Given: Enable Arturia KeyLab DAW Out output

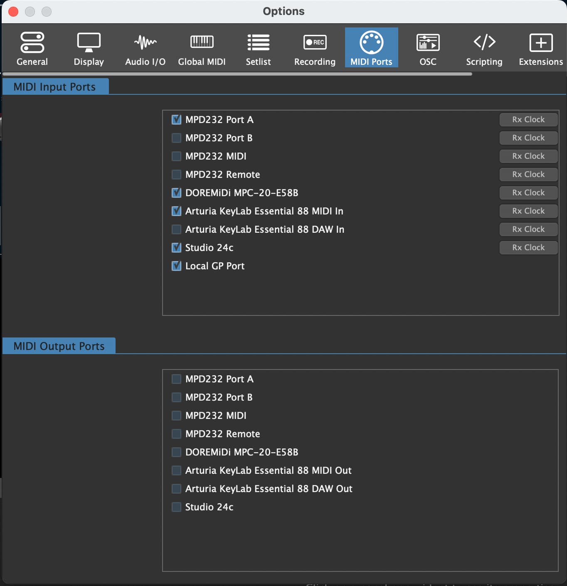Looking at the screenshot, I should (176, 489).
